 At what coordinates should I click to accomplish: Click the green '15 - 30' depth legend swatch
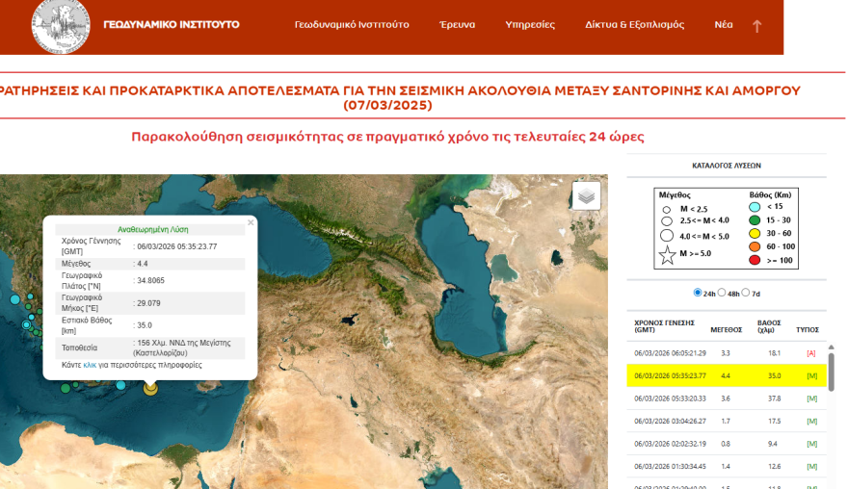tap(755, 220)
